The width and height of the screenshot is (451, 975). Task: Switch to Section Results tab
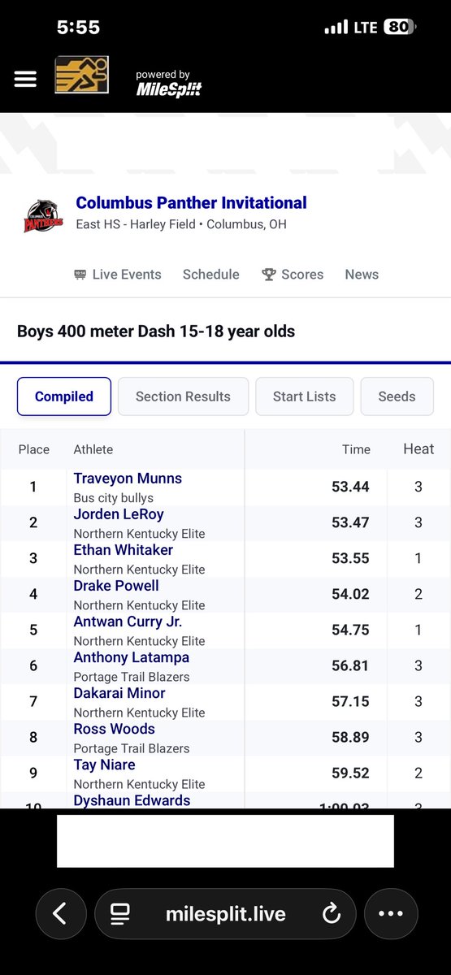click(183, 396)
